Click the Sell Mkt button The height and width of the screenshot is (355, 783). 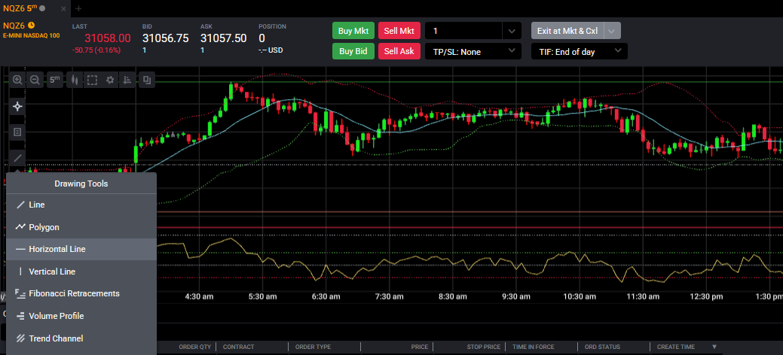coord(399,30)
